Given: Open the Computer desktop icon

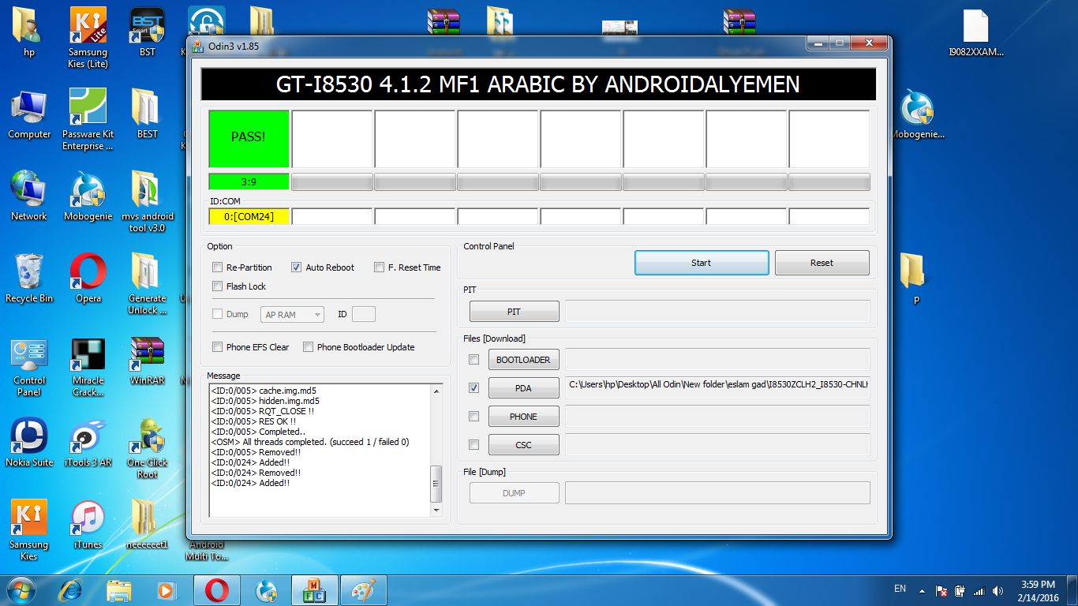Looking at the screenshot, I should point(29,114).
